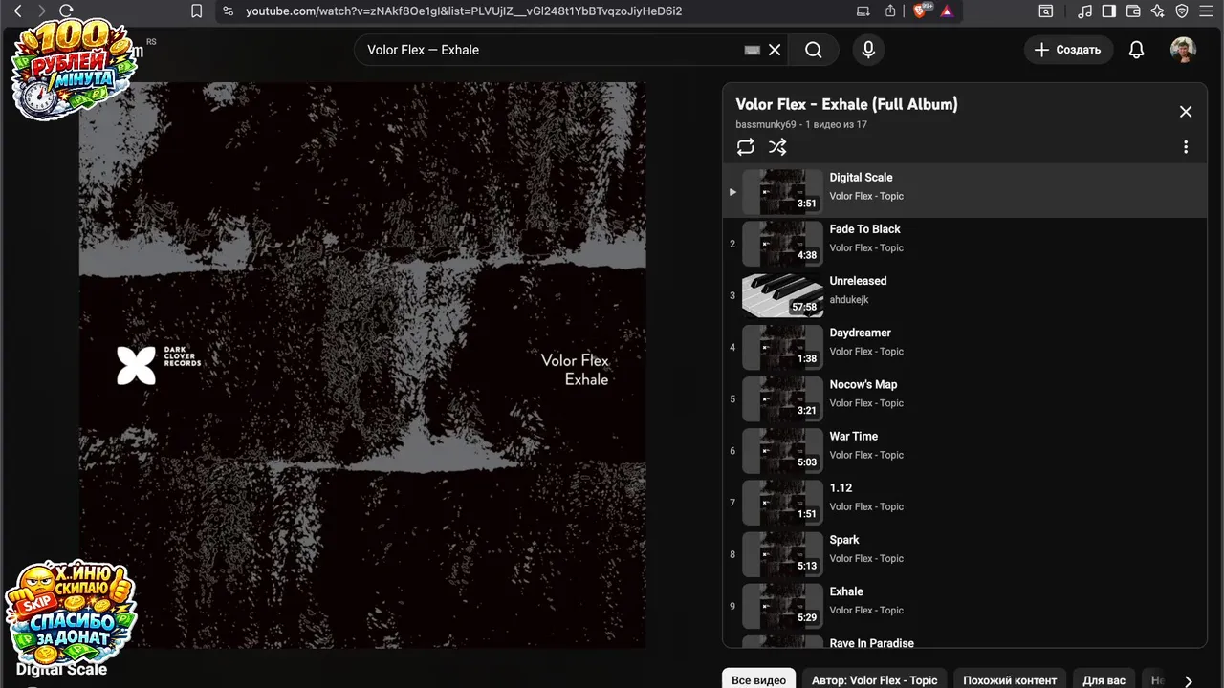Play Digital Scale in the playlist
This screenshot has width=1224, height=688.
tap(965, 190)
